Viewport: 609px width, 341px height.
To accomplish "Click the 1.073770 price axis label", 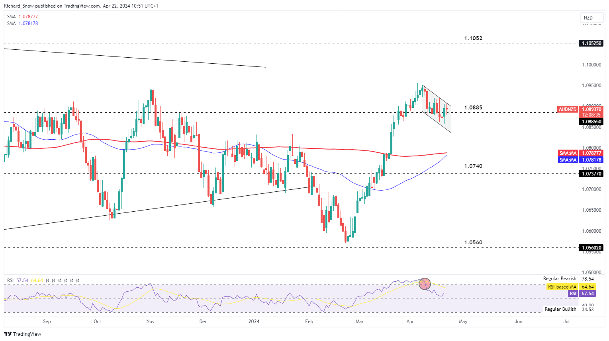I will point(591,174).
